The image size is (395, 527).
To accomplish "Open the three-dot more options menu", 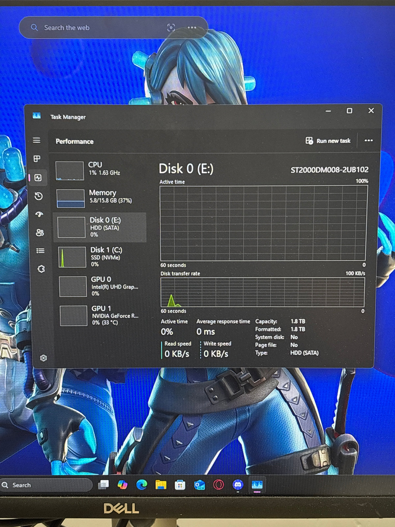I will pos(369,141).
